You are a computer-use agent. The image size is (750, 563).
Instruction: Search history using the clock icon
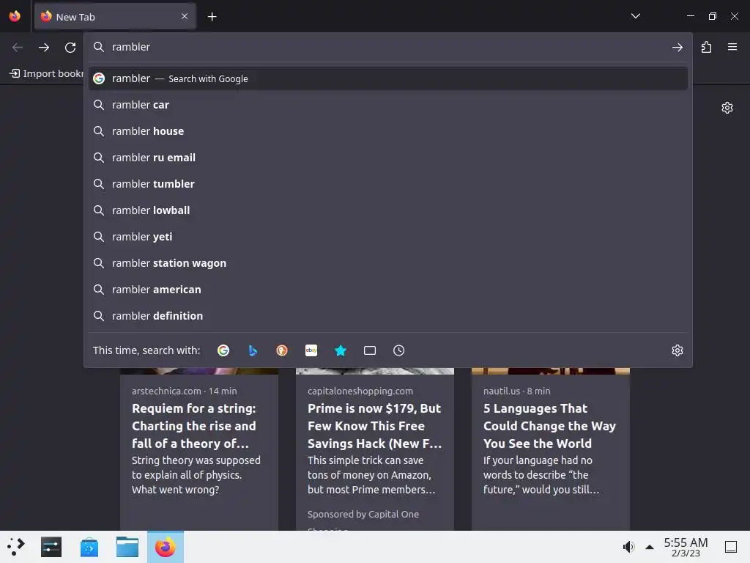[399, 350]
